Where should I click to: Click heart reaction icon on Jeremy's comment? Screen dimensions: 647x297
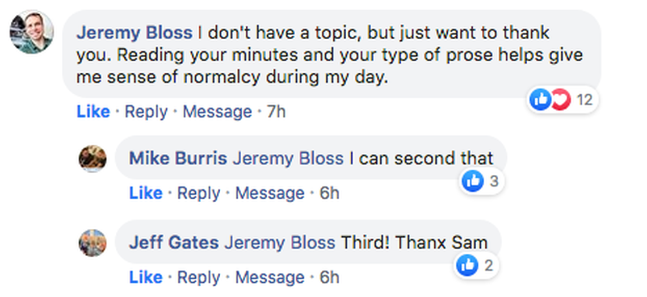(x=560, y=101)
